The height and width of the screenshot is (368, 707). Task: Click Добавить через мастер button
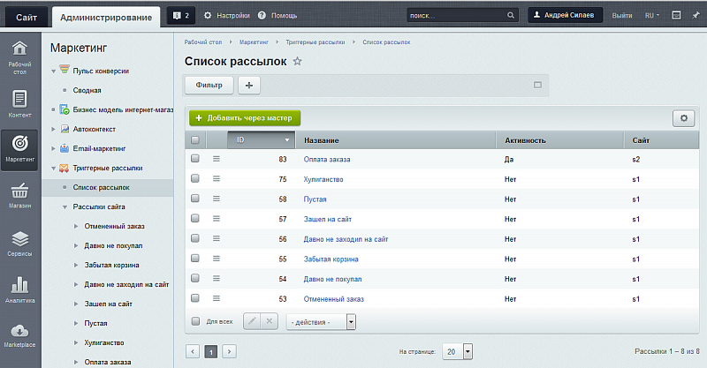click(x=246, y=117)
